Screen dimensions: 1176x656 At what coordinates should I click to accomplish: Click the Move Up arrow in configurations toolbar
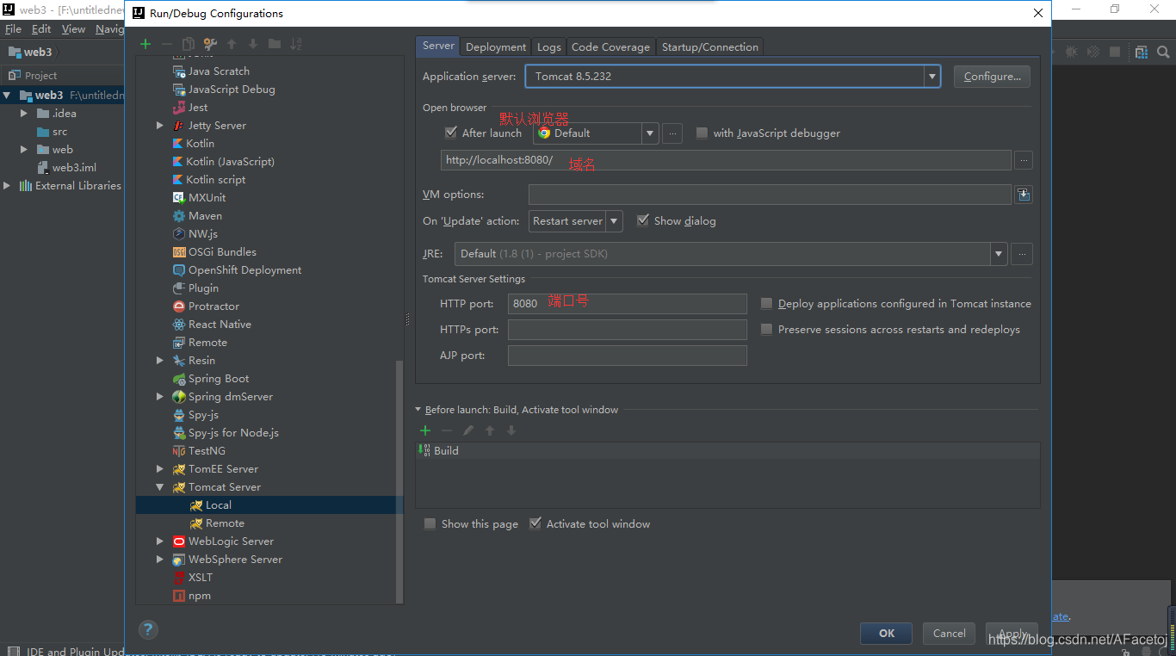point(232,44)
